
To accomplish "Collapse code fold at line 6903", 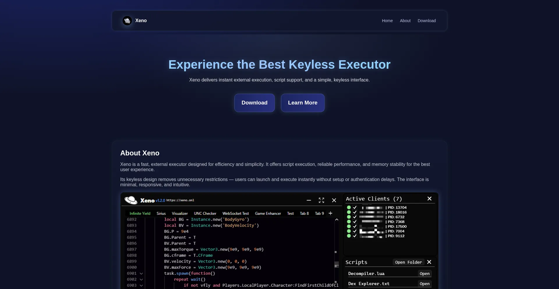I will tap(141, 286).
